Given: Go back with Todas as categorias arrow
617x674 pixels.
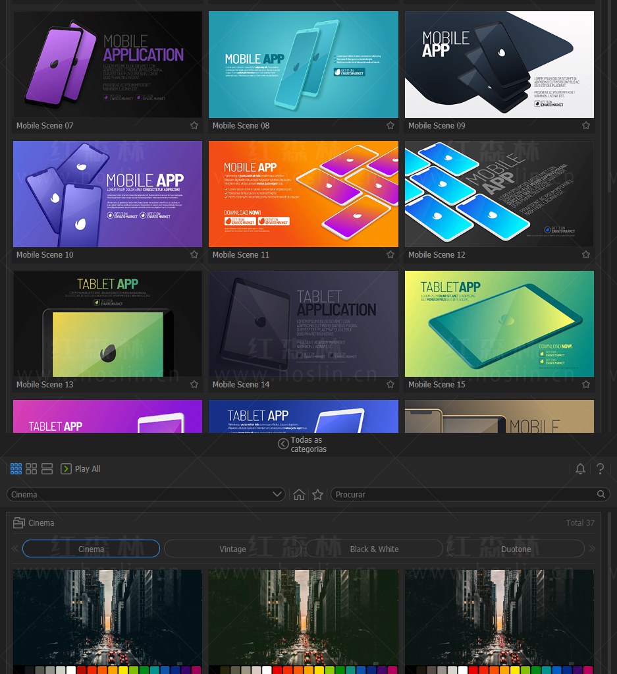Looking at the screenshot, I should (x=283, y=443).
